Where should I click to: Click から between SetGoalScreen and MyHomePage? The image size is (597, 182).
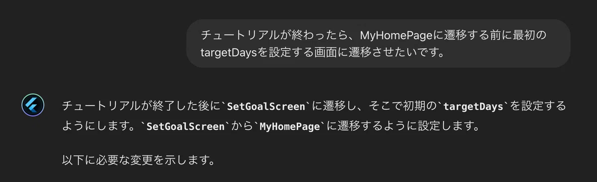(243, 126)
